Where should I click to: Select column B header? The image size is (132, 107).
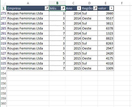pyautogui.click(x=57, y=3)
